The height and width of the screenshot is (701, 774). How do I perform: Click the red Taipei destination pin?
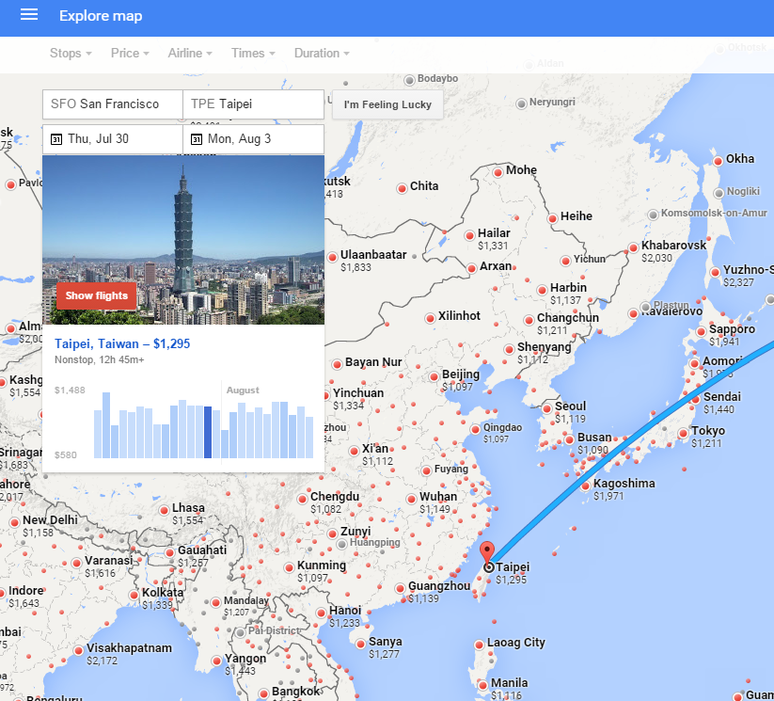click(487, 553)
